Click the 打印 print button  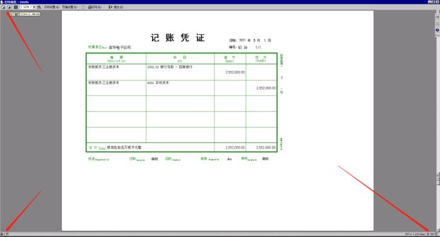(95, 7)
